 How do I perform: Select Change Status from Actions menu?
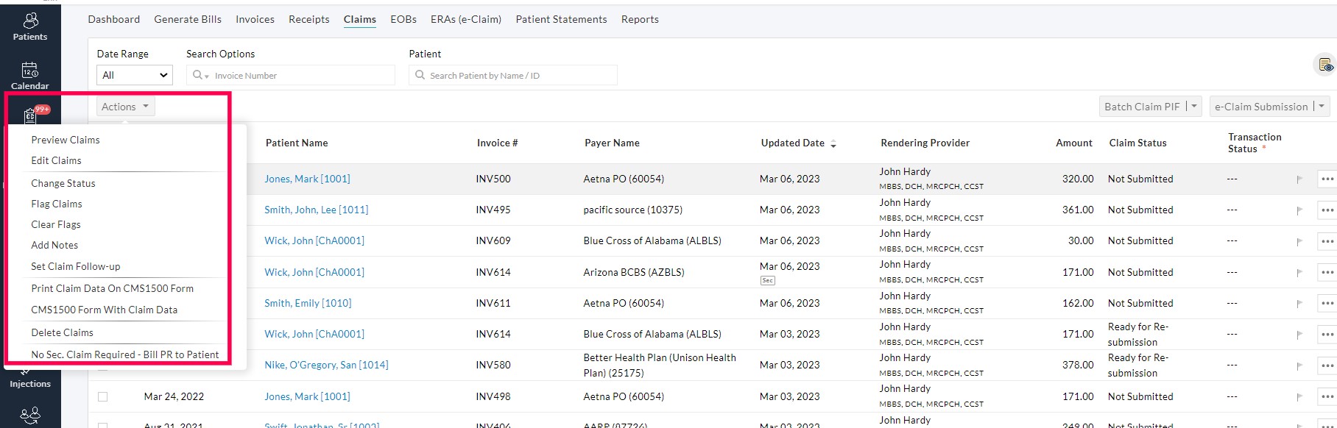point(63,183)
